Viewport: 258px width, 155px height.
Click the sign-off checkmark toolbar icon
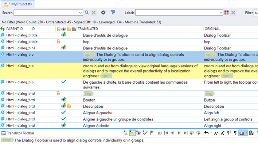pos(145,133)
